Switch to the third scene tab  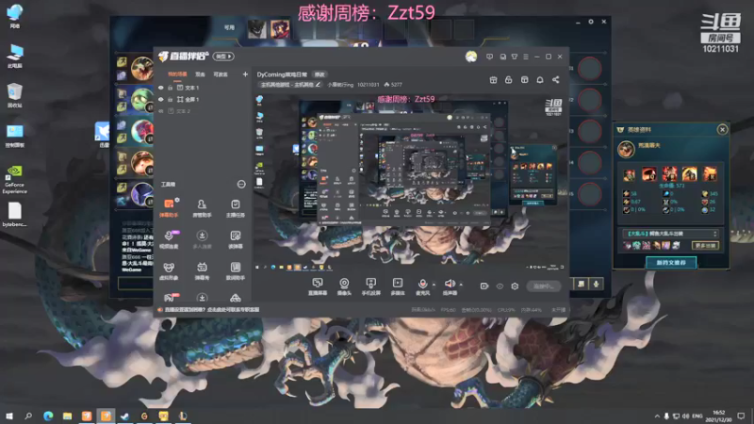(221, 74)
